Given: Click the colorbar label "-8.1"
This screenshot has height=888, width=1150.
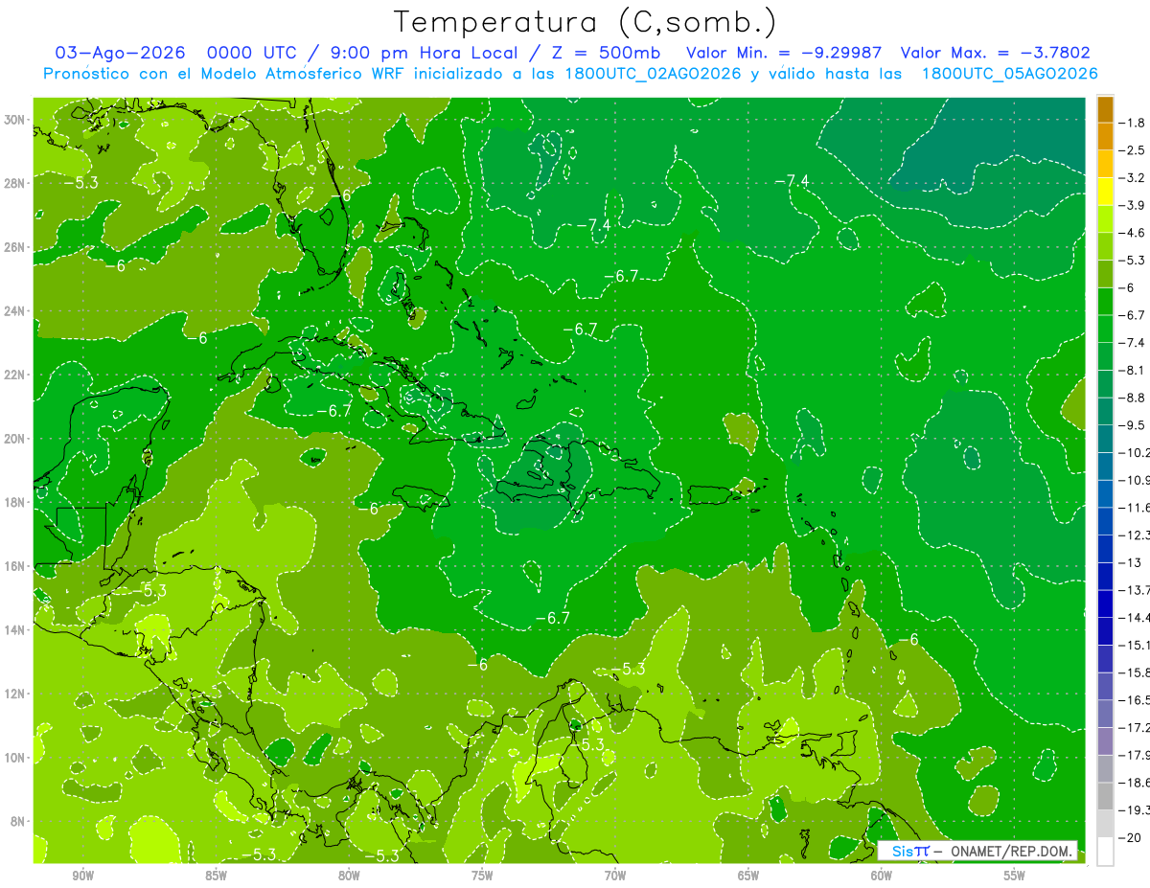Looking at the screenshot, I should (1132, 370).
